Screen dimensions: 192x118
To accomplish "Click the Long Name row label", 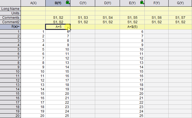I will pyautogui.click(x=10, y=9).
